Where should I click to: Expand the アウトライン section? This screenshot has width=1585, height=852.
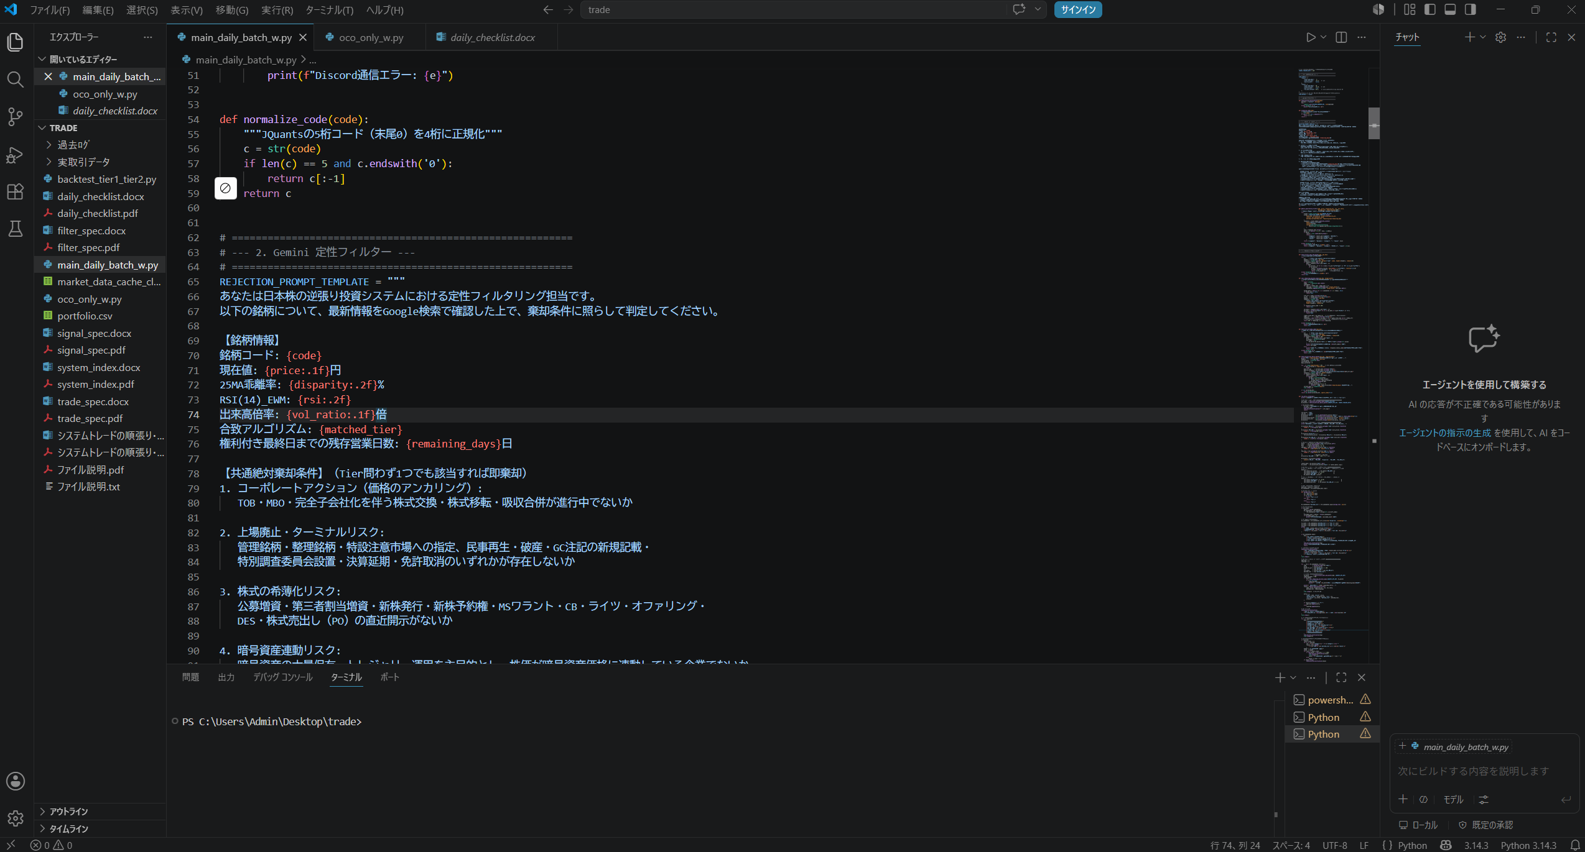tap(100, 812)
